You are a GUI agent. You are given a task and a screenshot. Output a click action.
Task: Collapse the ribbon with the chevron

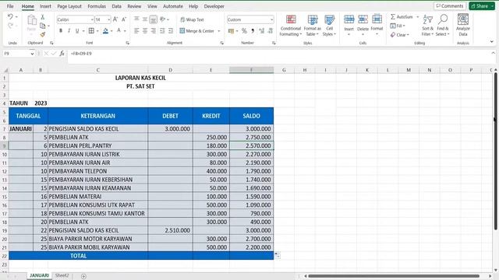coord(492,41)
